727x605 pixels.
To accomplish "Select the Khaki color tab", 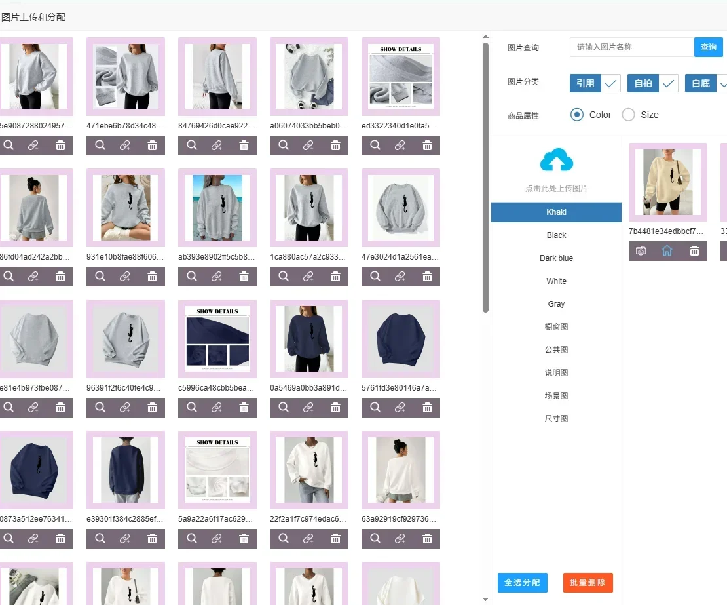I will click(556, 212).
